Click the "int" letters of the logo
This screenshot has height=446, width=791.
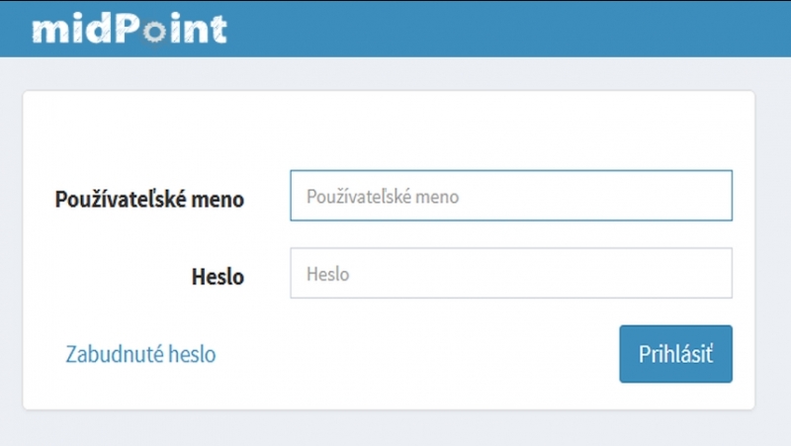[x=199, y=30]
